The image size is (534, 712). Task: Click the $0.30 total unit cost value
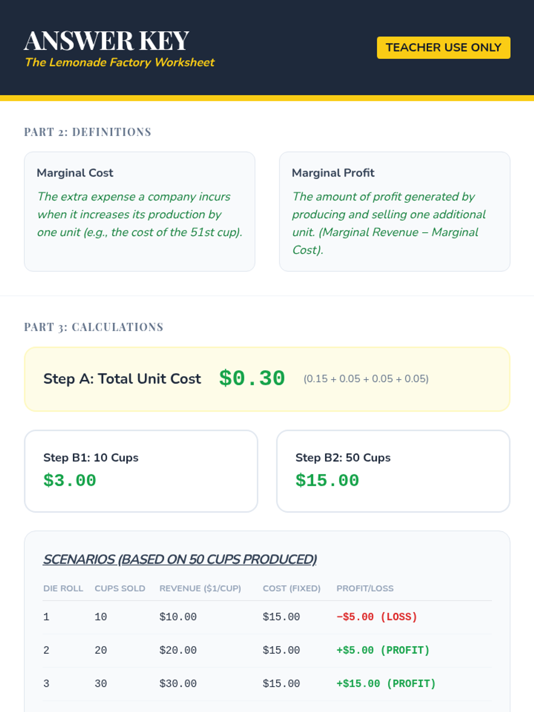[x=252, y=379]
